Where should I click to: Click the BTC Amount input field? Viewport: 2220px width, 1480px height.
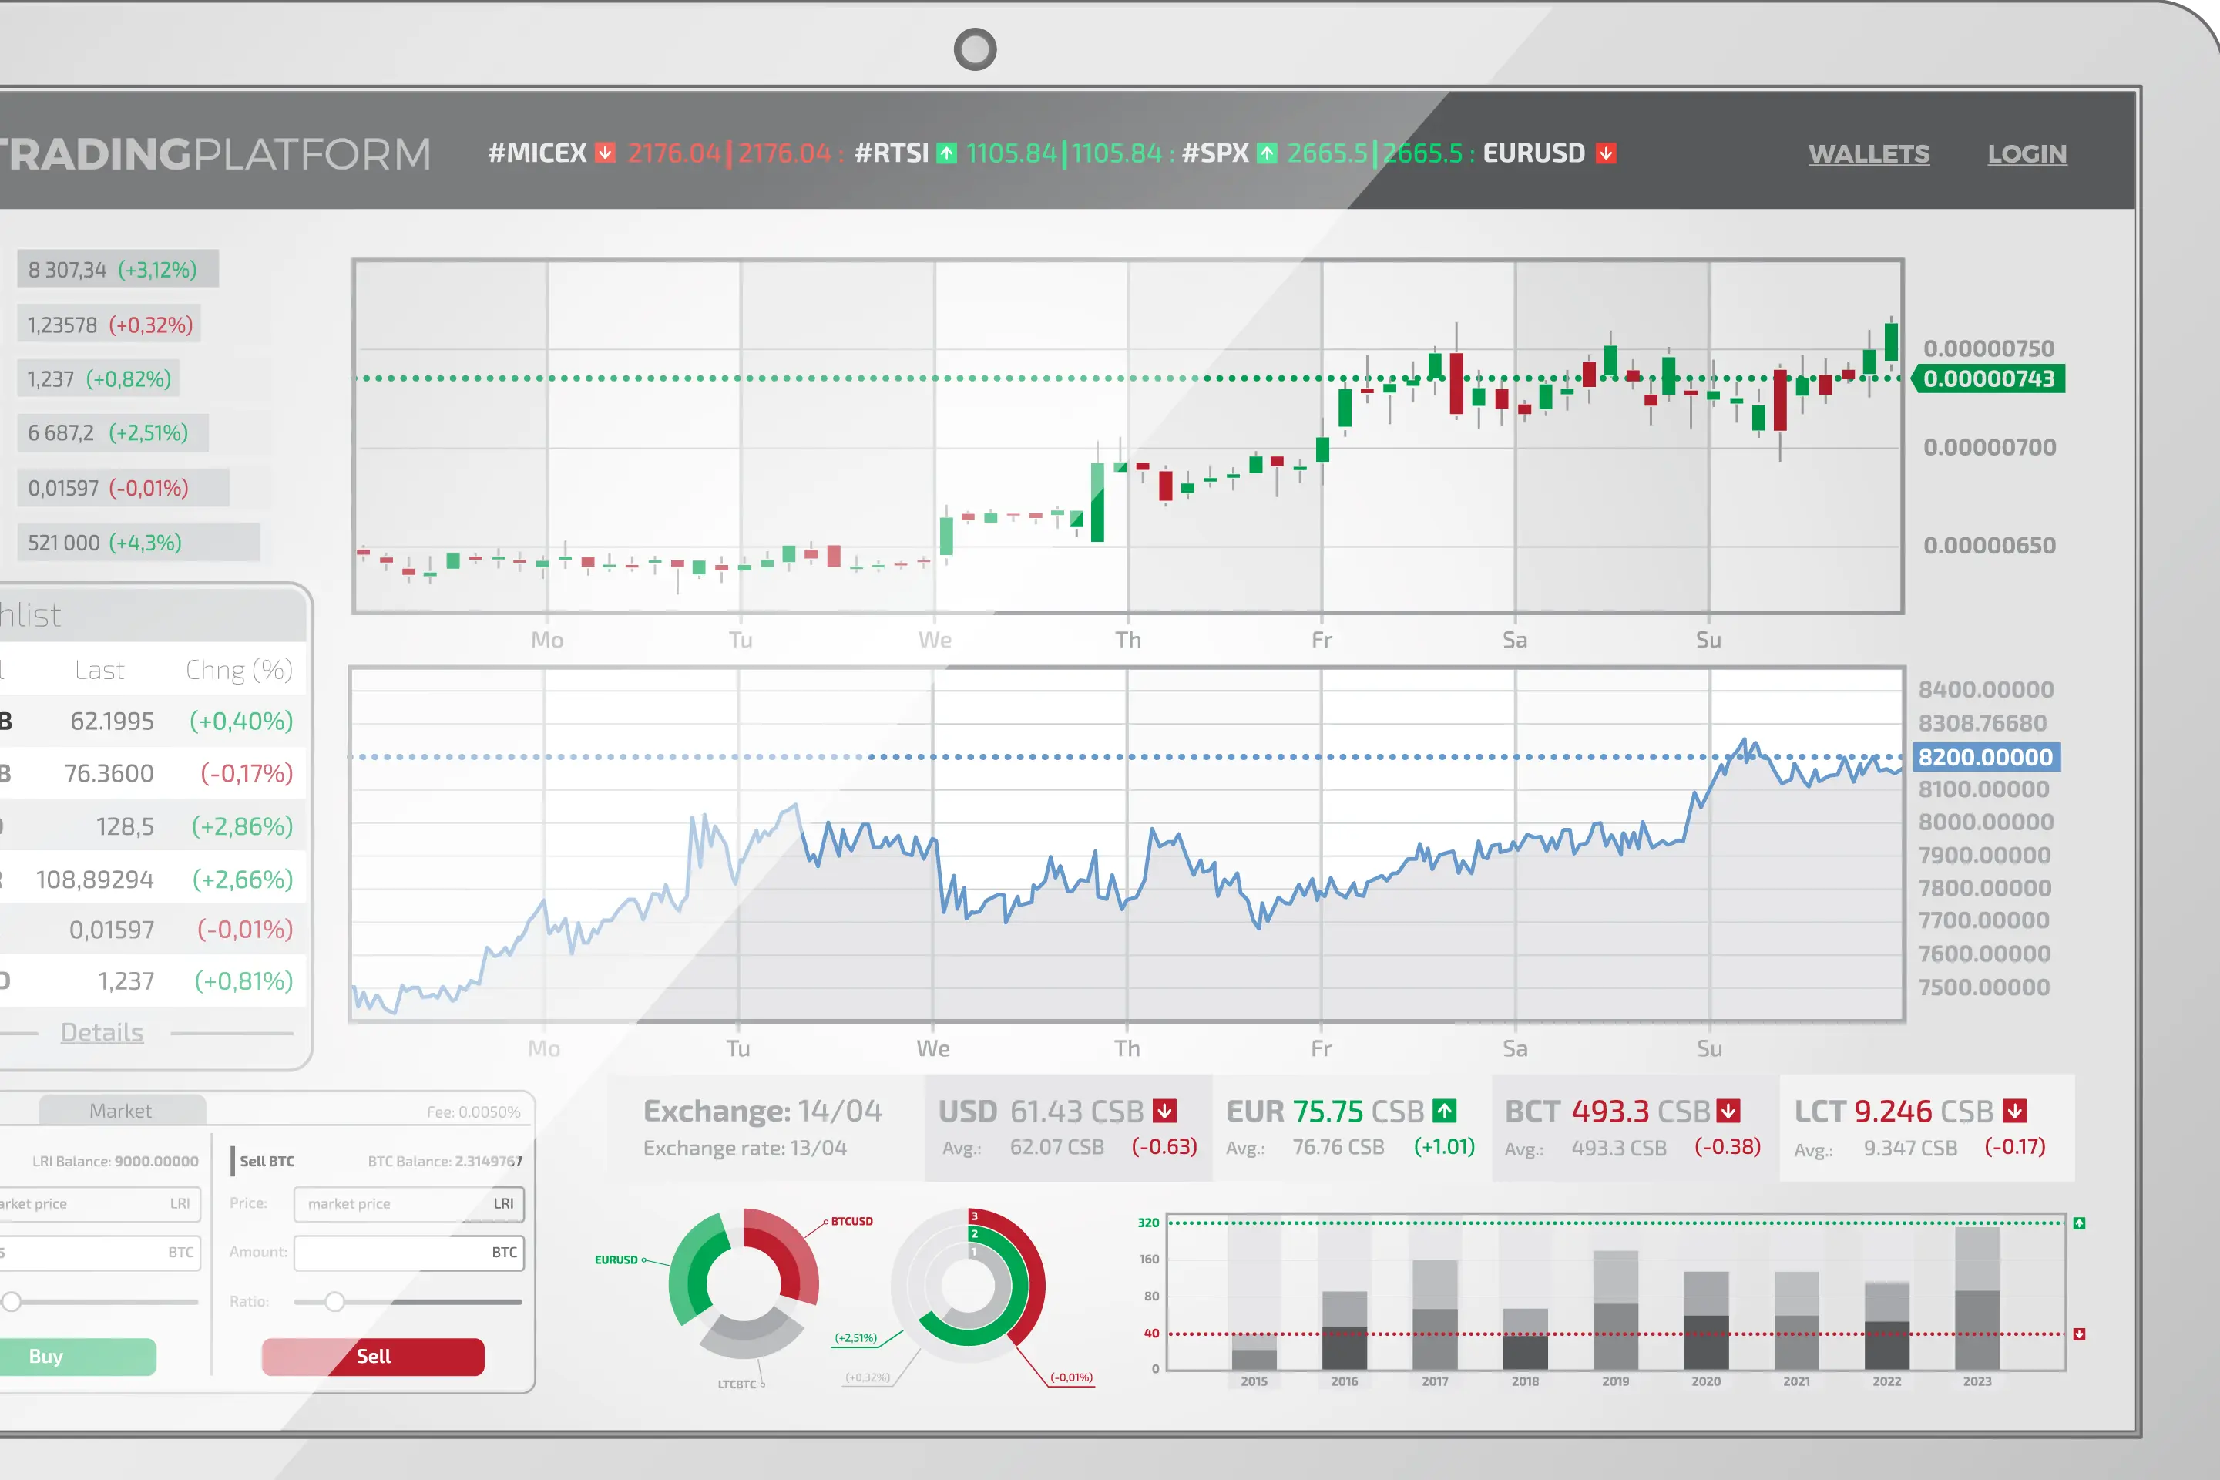[408, 1253]
